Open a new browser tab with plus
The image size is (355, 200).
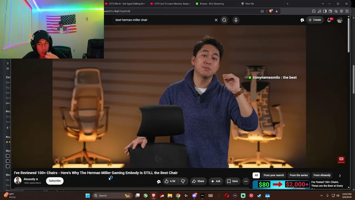pos(287,4)
